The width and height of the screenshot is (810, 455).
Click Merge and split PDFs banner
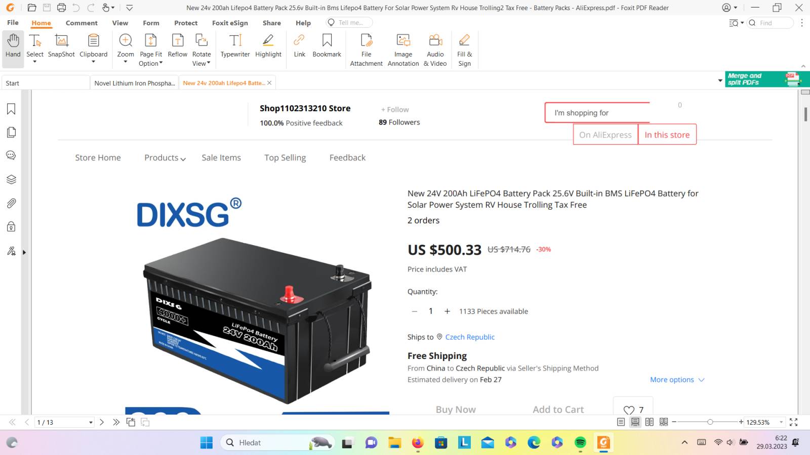pos(767,79)
